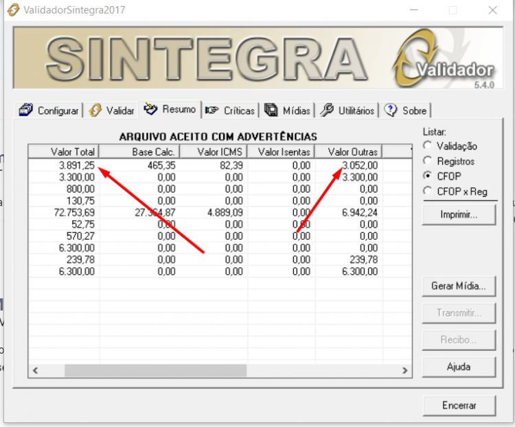Click the 82,39 Valor ICMS cell
This screenshot has height=427, width=515.
231,165
